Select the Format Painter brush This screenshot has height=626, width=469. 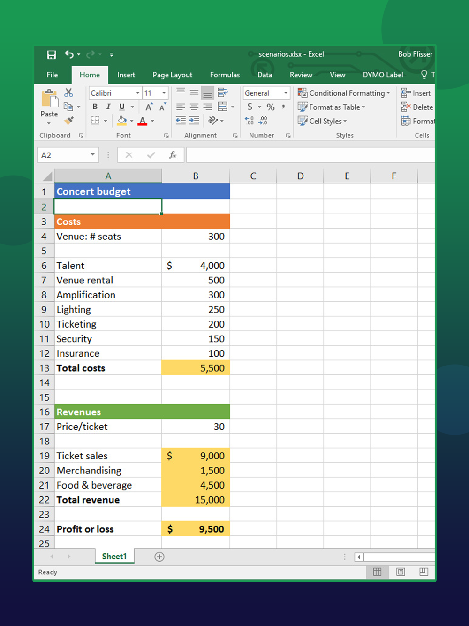[69, 120]
